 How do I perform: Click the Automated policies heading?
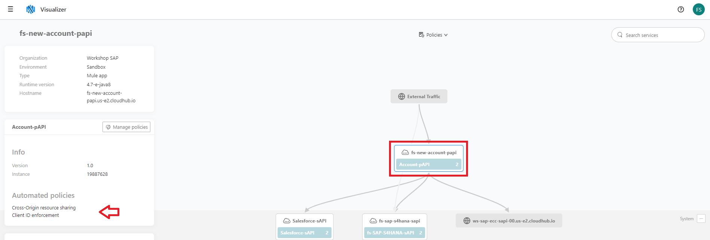tap(43, 195)
